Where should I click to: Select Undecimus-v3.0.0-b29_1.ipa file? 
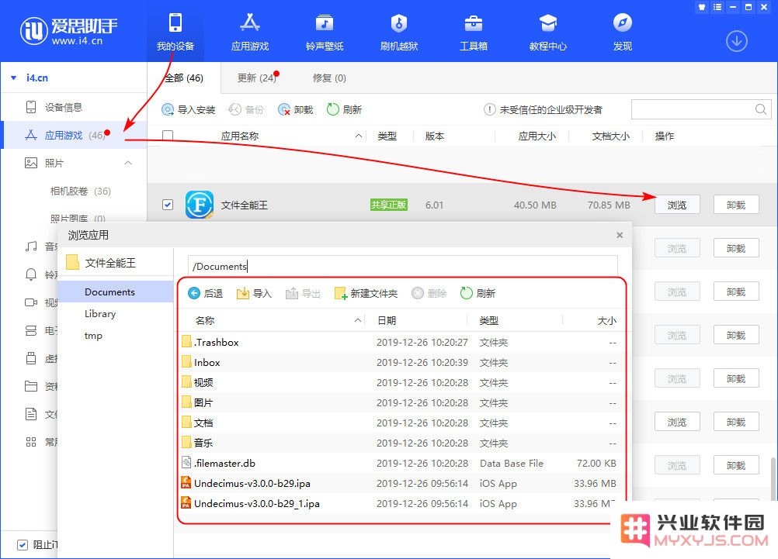[399, 503]
